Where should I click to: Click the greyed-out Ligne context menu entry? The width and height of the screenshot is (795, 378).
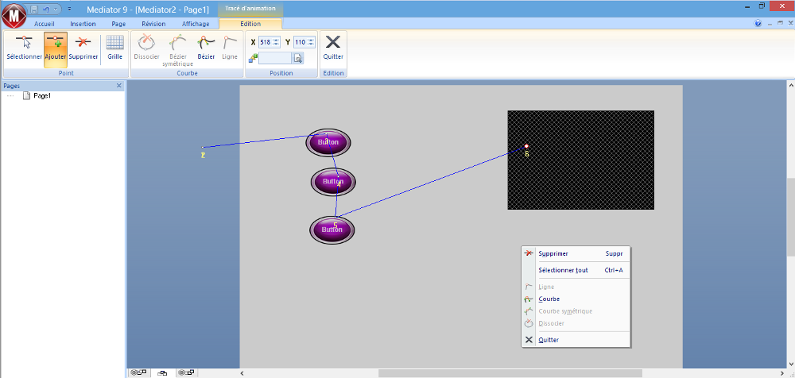point(576,287)
